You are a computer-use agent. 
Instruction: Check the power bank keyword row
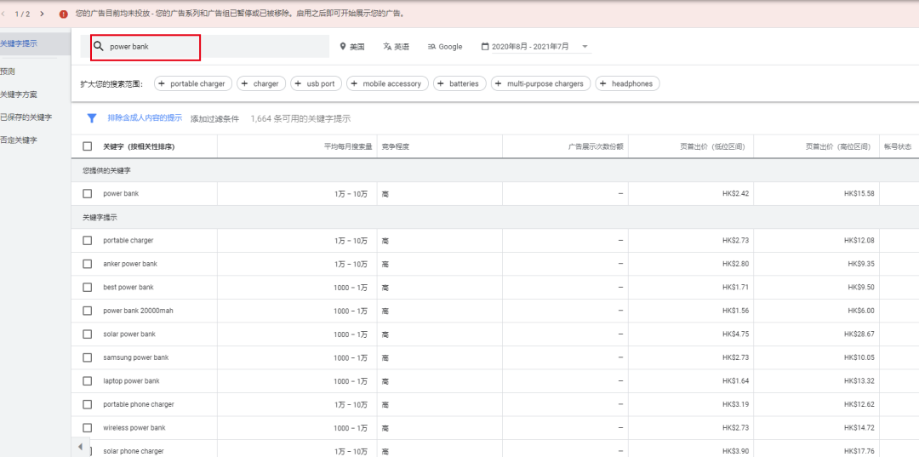88,193
